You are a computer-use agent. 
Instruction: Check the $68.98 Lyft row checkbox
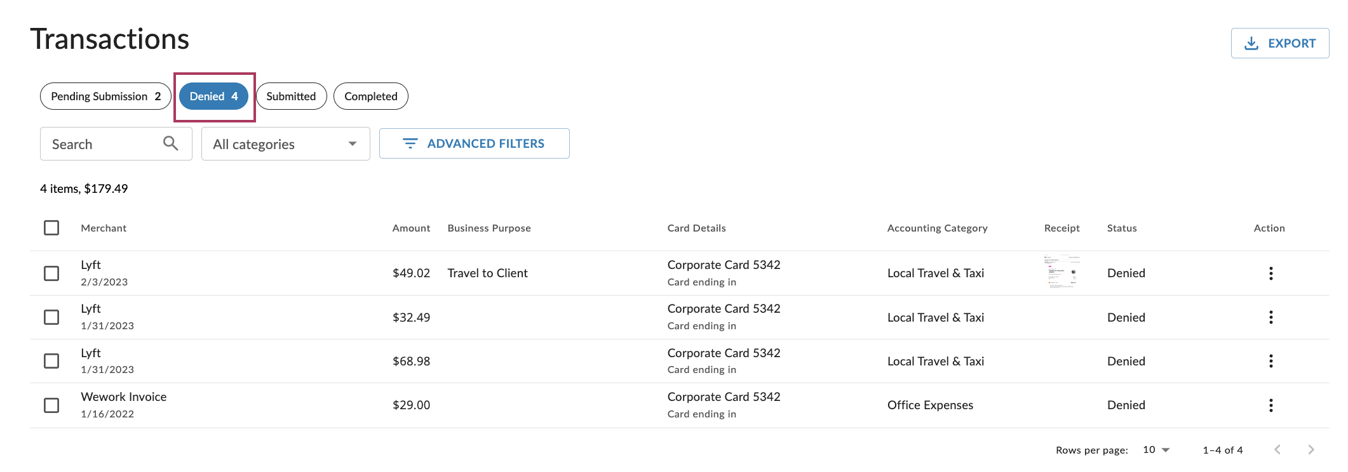click(x=51, y=361)
